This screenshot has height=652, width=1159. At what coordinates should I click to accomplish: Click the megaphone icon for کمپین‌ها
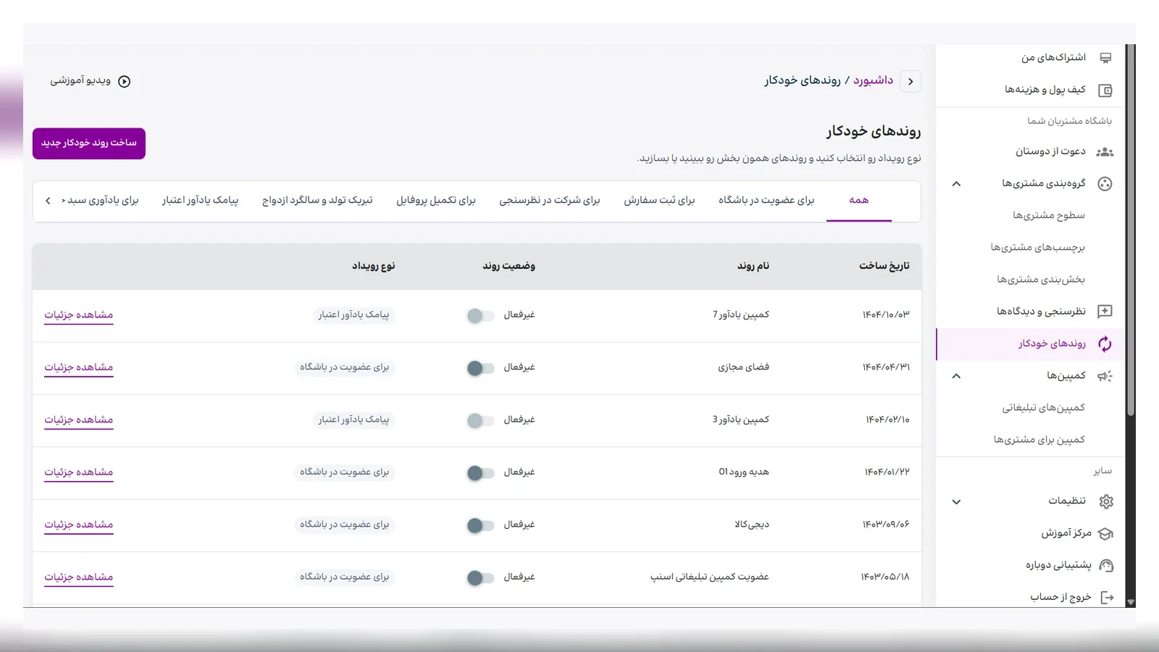click(x=1105, y=376)
